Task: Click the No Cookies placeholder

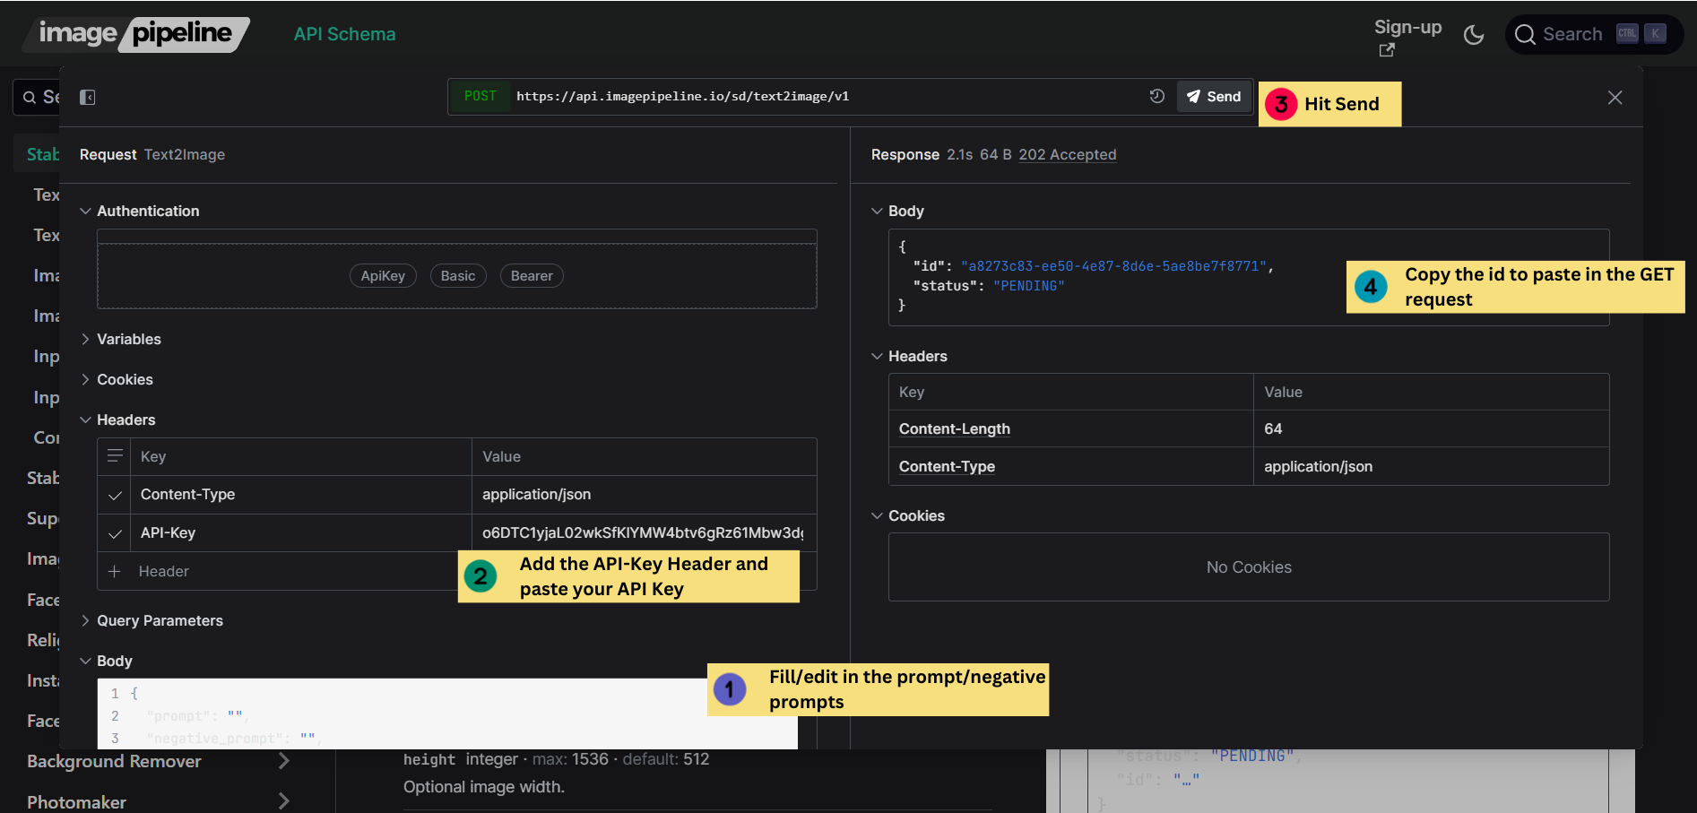Action: tap(1249, 567)
